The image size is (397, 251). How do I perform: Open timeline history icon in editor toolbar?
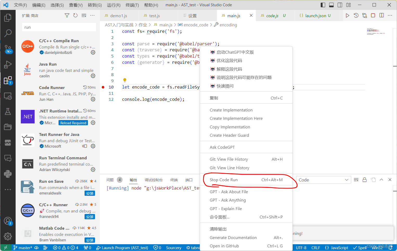tap(356, 16)
